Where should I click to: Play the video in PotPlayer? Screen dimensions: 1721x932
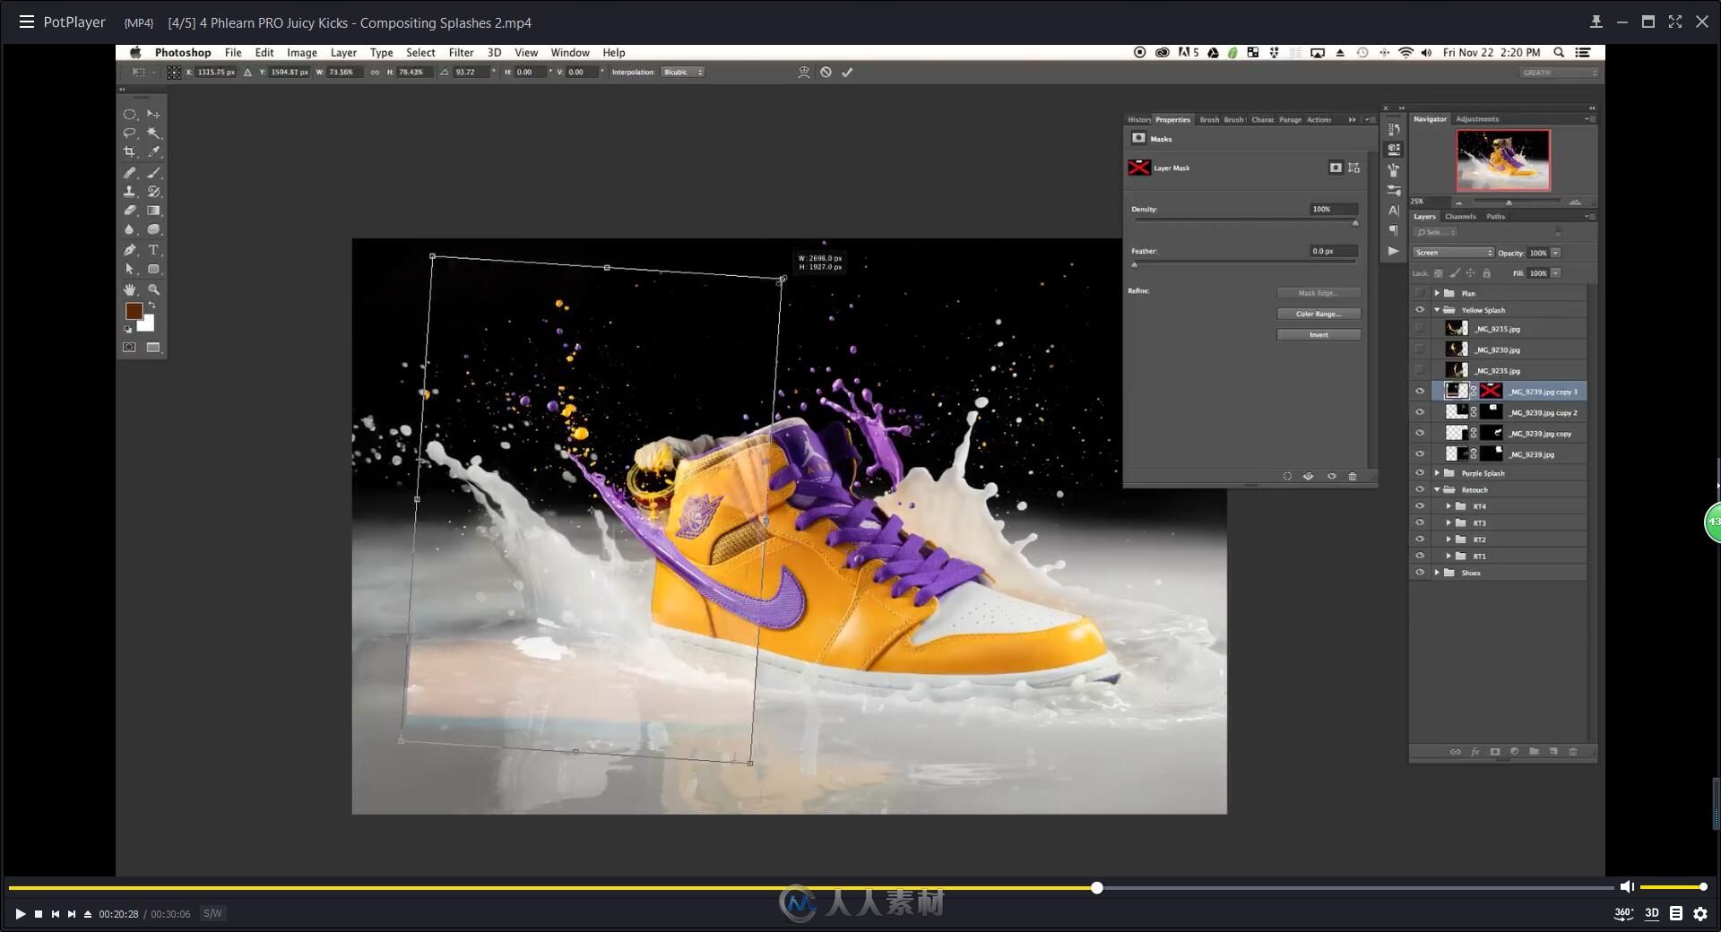tap(20, 914)
